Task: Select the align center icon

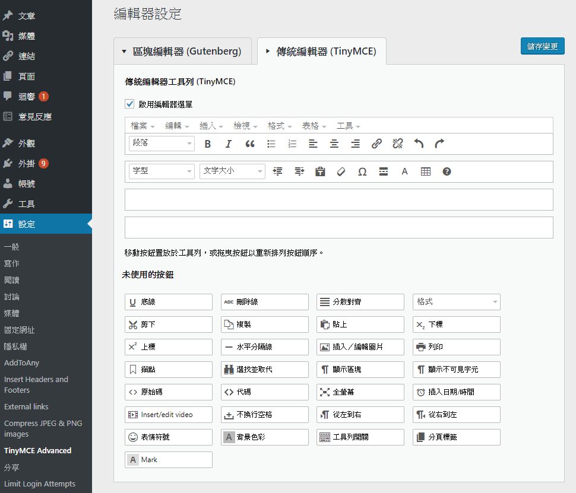Action: (334, 144)
